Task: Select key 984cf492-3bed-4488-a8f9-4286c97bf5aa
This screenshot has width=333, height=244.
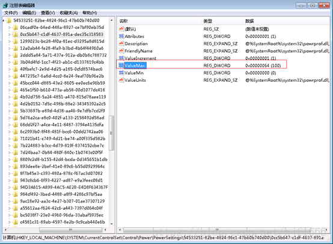Action: (x=61, y=194)
